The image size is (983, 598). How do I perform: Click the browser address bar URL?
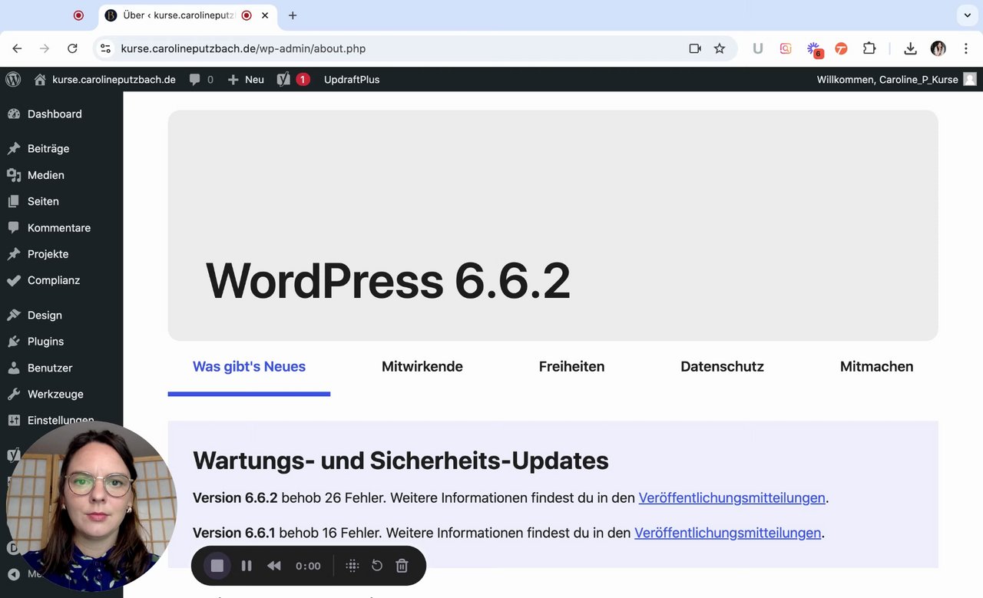click(x=243, y=48)
